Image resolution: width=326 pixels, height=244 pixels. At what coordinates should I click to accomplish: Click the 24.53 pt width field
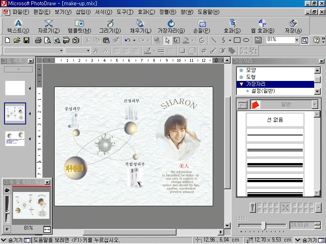click(302, 225)
